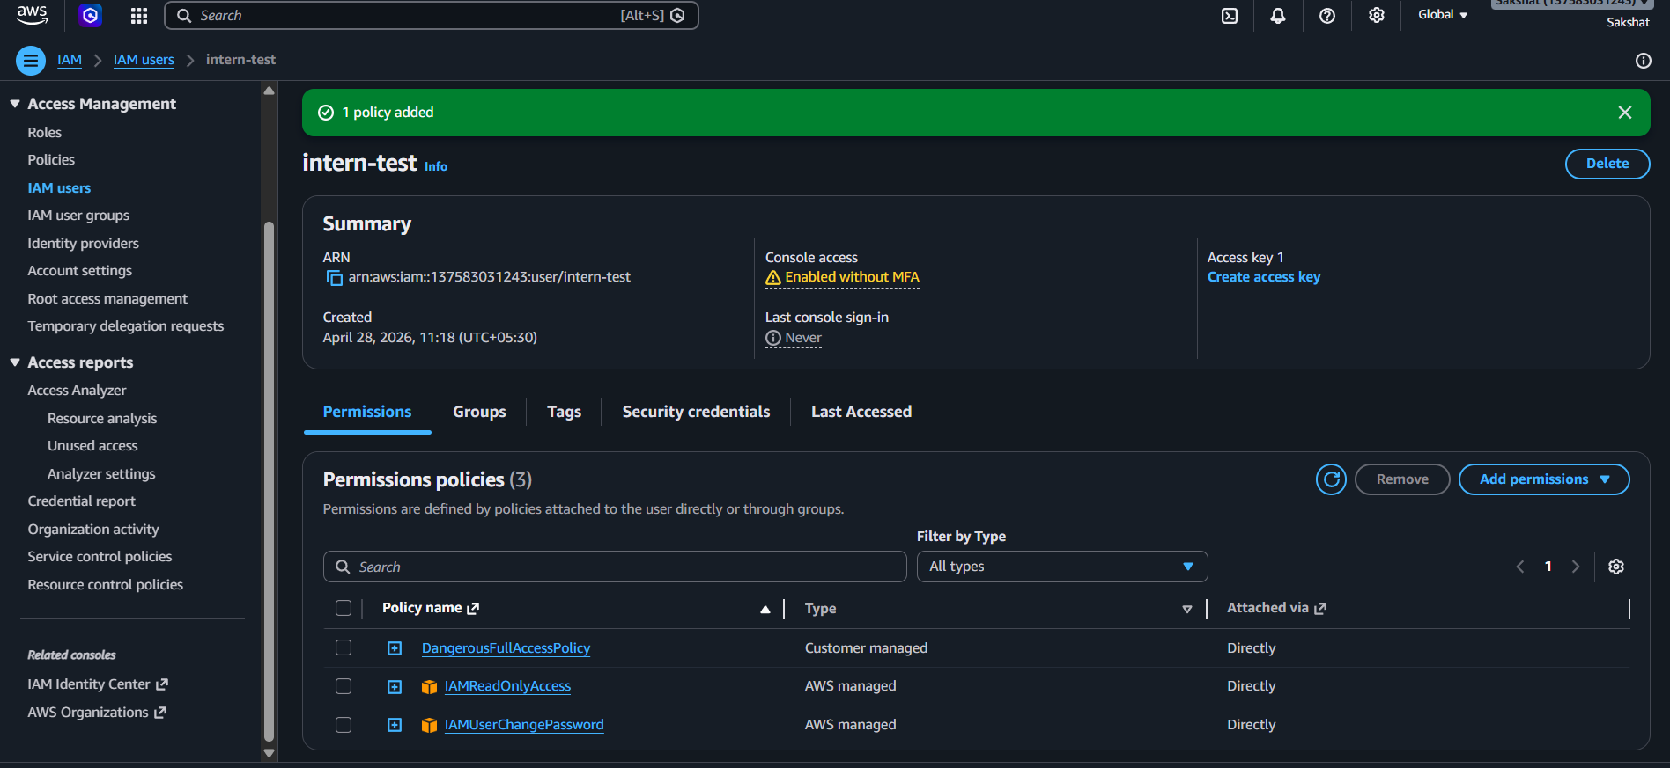1670x768 pixels.
Task: Open the Last Accessed tab
Action: pos(861,412)
